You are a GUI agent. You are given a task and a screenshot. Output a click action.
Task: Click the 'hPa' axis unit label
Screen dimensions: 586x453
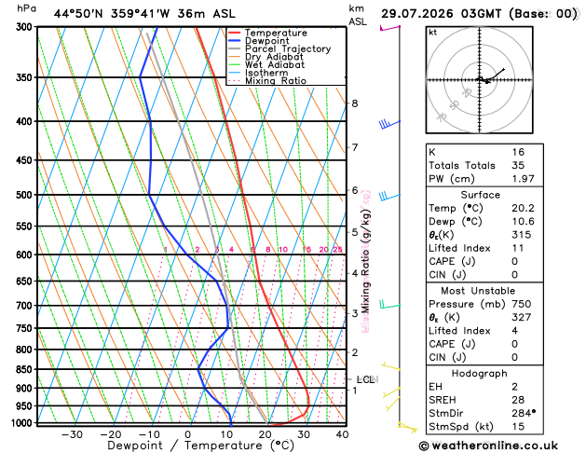coord(26,8)
